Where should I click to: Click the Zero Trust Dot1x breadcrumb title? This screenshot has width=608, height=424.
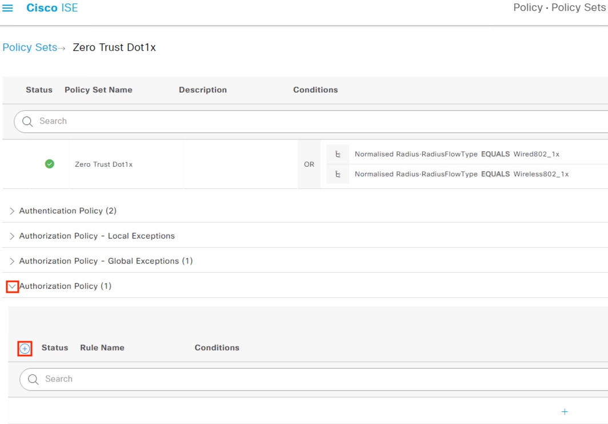pos(114,47)
